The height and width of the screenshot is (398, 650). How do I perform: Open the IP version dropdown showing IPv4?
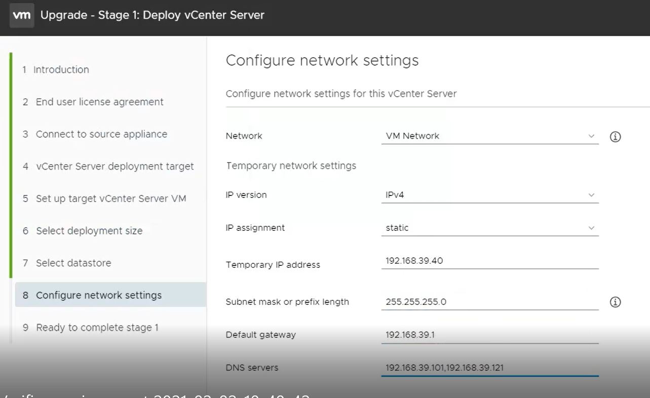[490, 195]
